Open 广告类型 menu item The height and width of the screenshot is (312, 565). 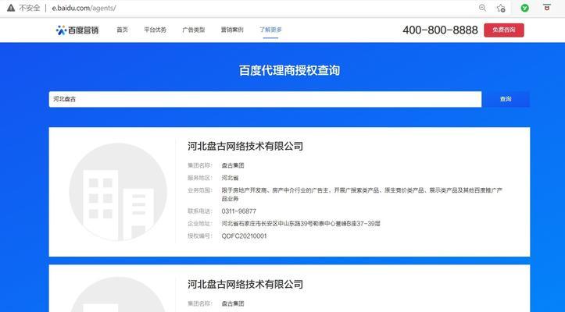click(x=194, y=30)
